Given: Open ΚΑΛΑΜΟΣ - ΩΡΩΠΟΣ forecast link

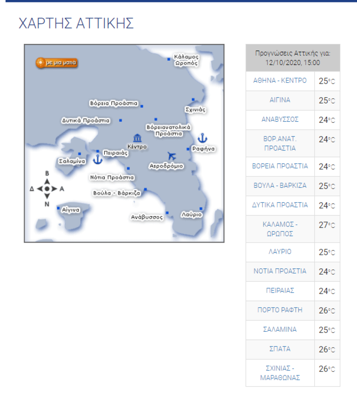Looking at the screenshot, I should pyautogui.click(x=280, y=229).
